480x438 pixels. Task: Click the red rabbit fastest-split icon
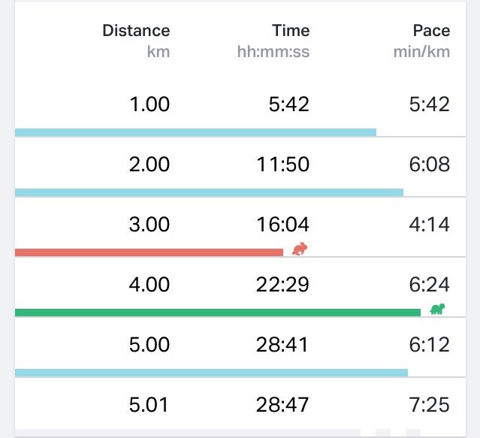click(x=300, y=249)
